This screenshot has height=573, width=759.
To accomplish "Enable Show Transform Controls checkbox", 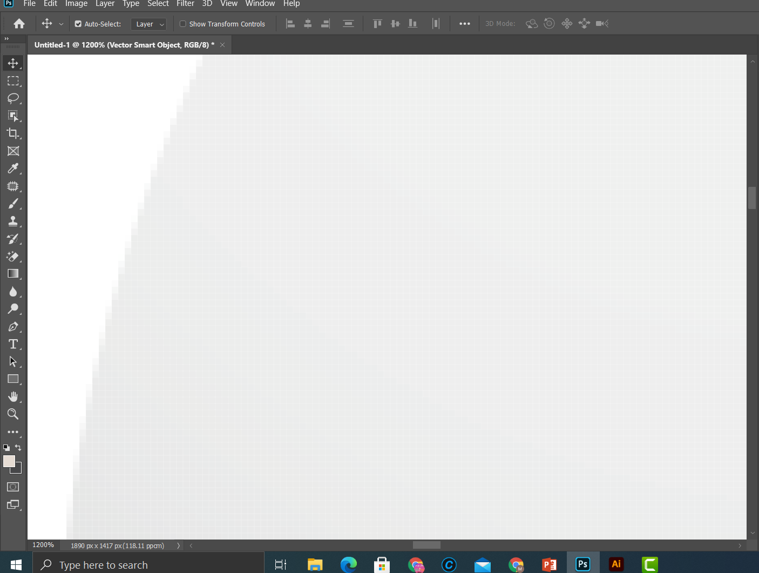I will [183, 24].
